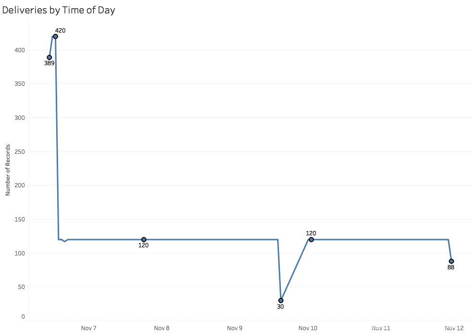Click the 420 peak data point
The height and width of the screenshot is (335, 472).
[55, 36]
